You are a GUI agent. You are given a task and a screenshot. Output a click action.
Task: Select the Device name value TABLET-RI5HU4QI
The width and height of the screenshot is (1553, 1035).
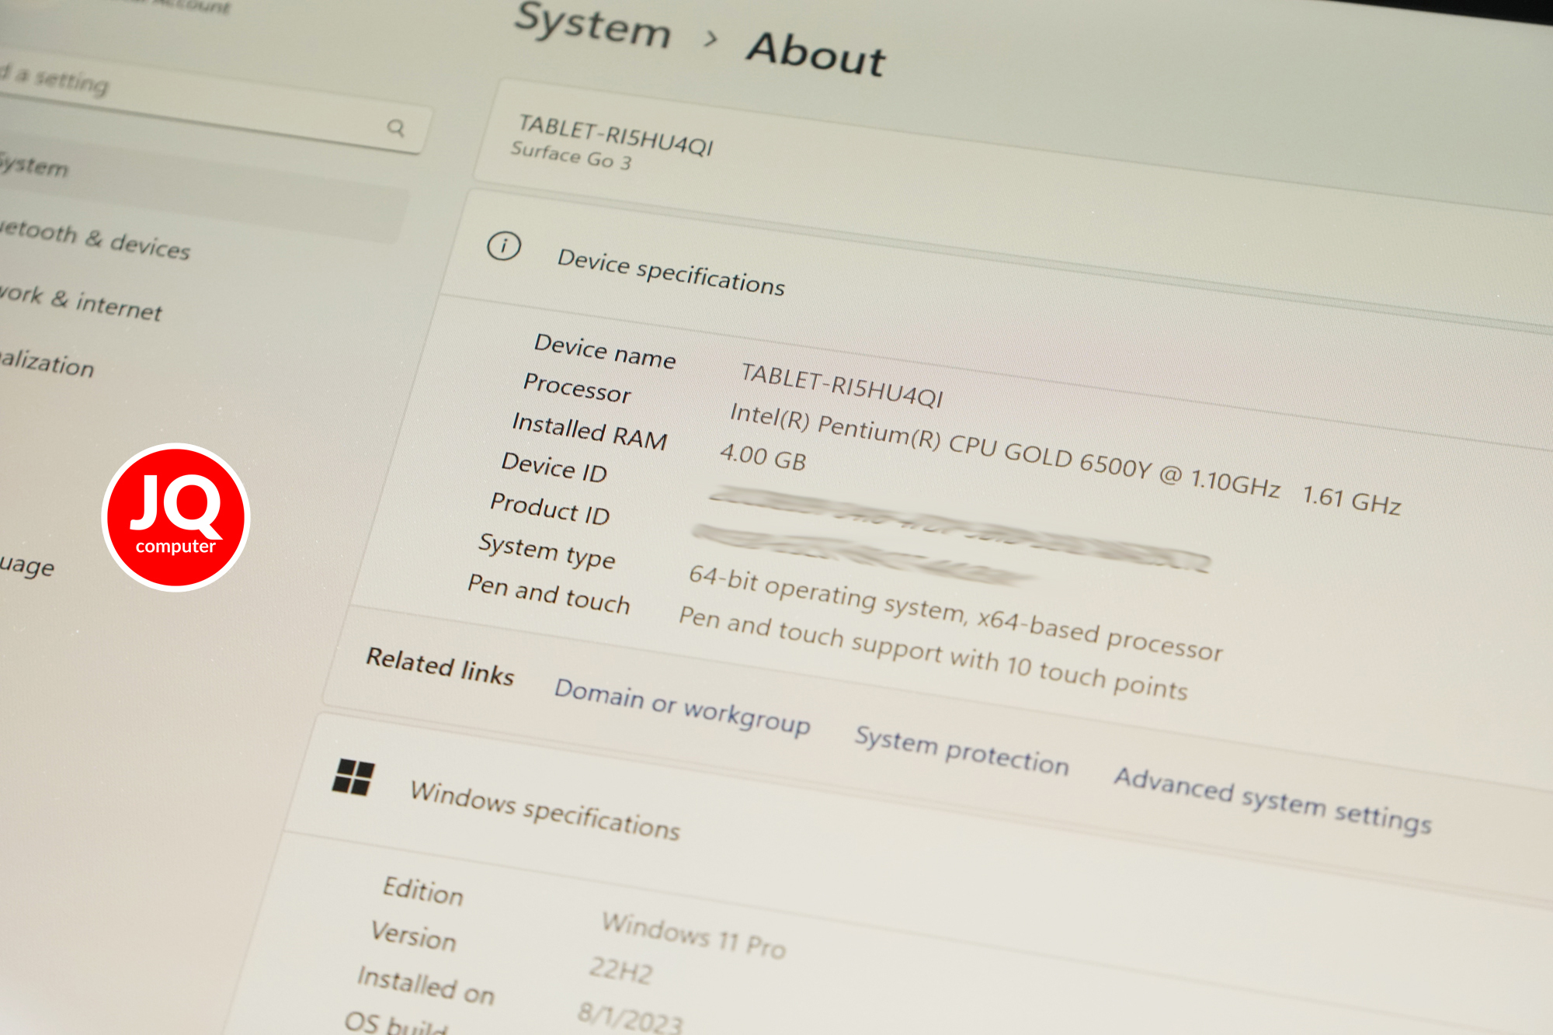(x=842, y=386)
